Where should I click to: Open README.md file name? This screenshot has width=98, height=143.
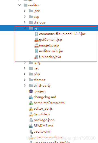[43, 126]
